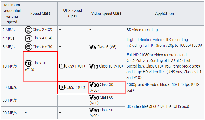Click the V6 video speed icon
The image size is (205, 120).
pyautogui.click(x=93, y=47)
